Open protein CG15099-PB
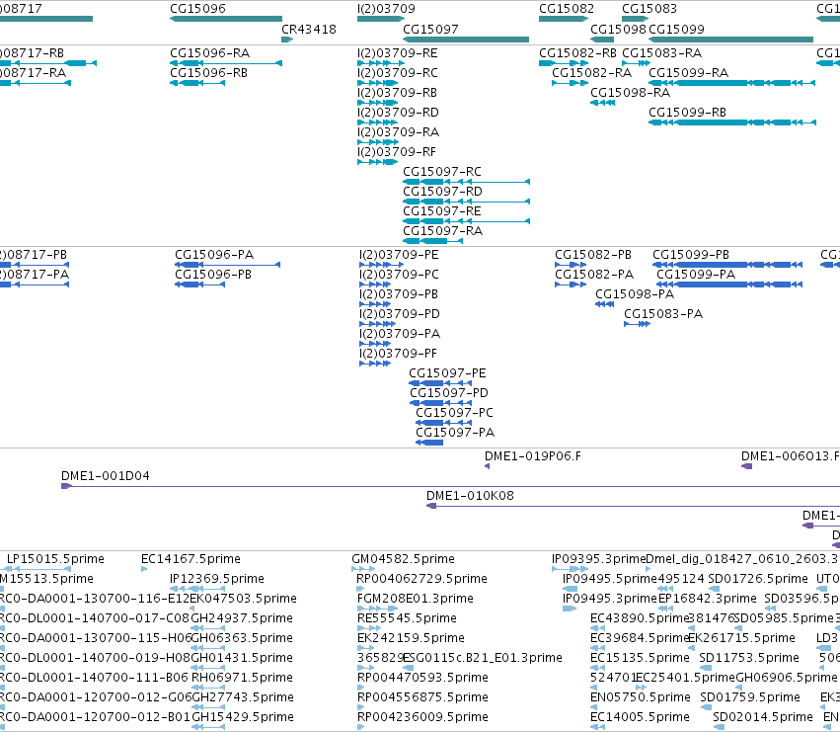 (x=691, y=255)
